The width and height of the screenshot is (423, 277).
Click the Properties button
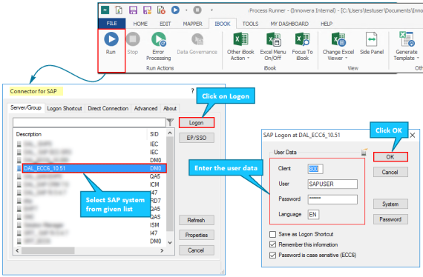pos(197,235)
